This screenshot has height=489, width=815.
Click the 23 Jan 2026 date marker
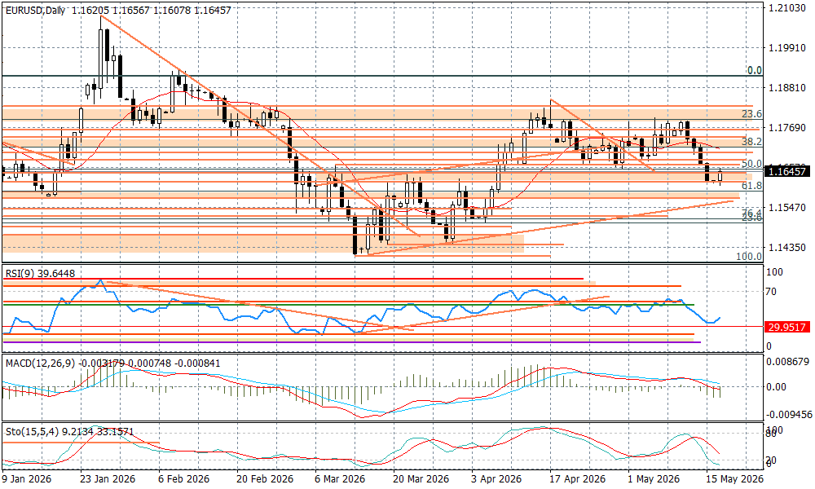pyautogui.click(x=108, y=478)
